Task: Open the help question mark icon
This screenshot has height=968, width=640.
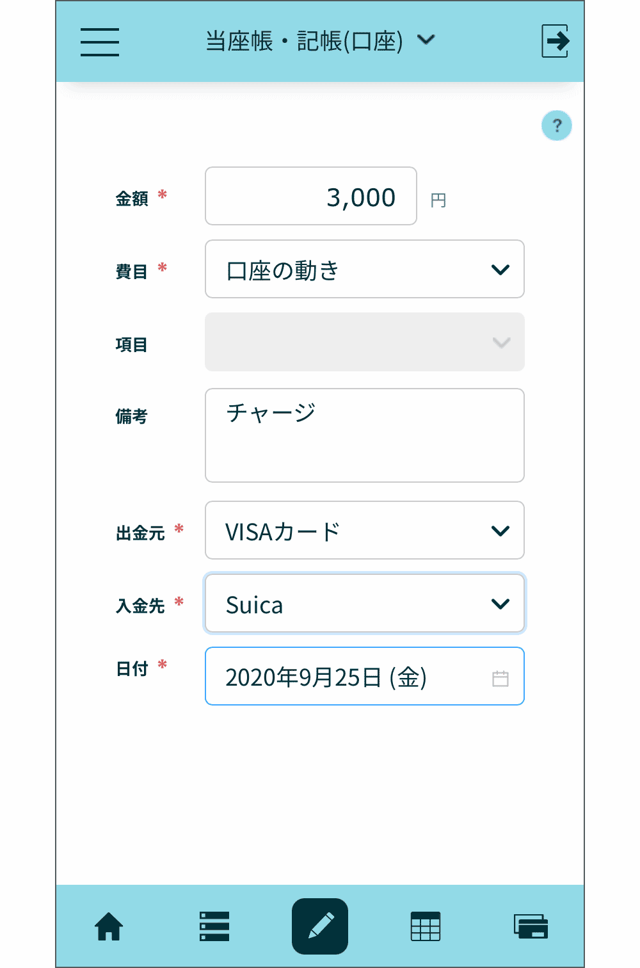Action: coord(556,125)
